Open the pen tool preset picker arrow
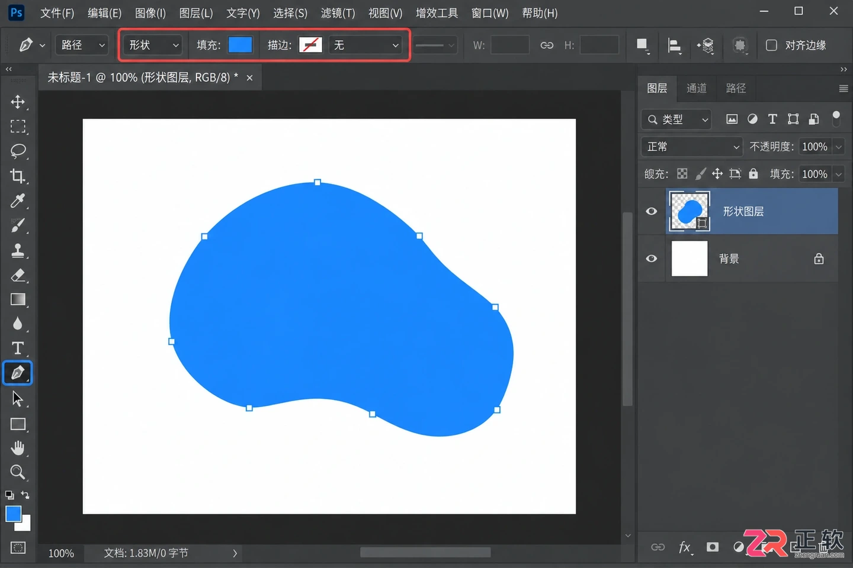The height and width of the screenshot is (568, 853). [x=42, y=46]
